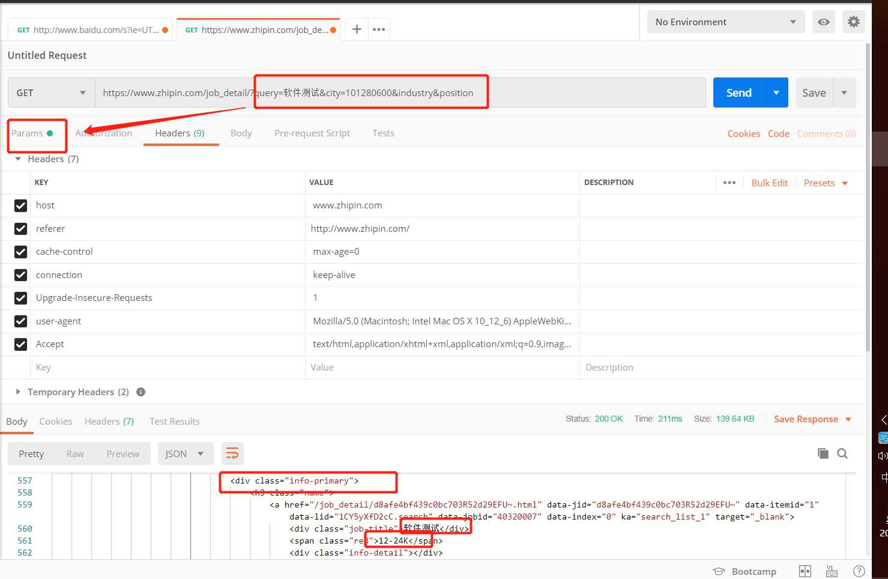Click the max-age=0 value cell
This screenshot has height=579, width=888.
tap(442, 252)
